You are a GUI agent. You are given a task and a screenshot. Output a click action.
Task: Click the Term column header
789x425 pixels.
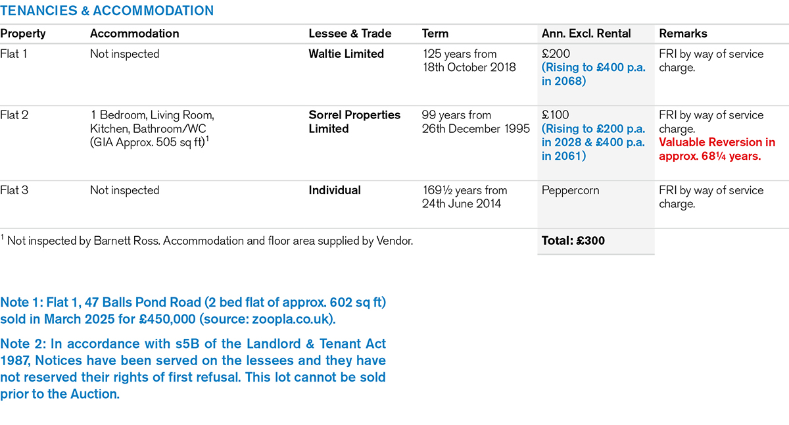(435, 34)
